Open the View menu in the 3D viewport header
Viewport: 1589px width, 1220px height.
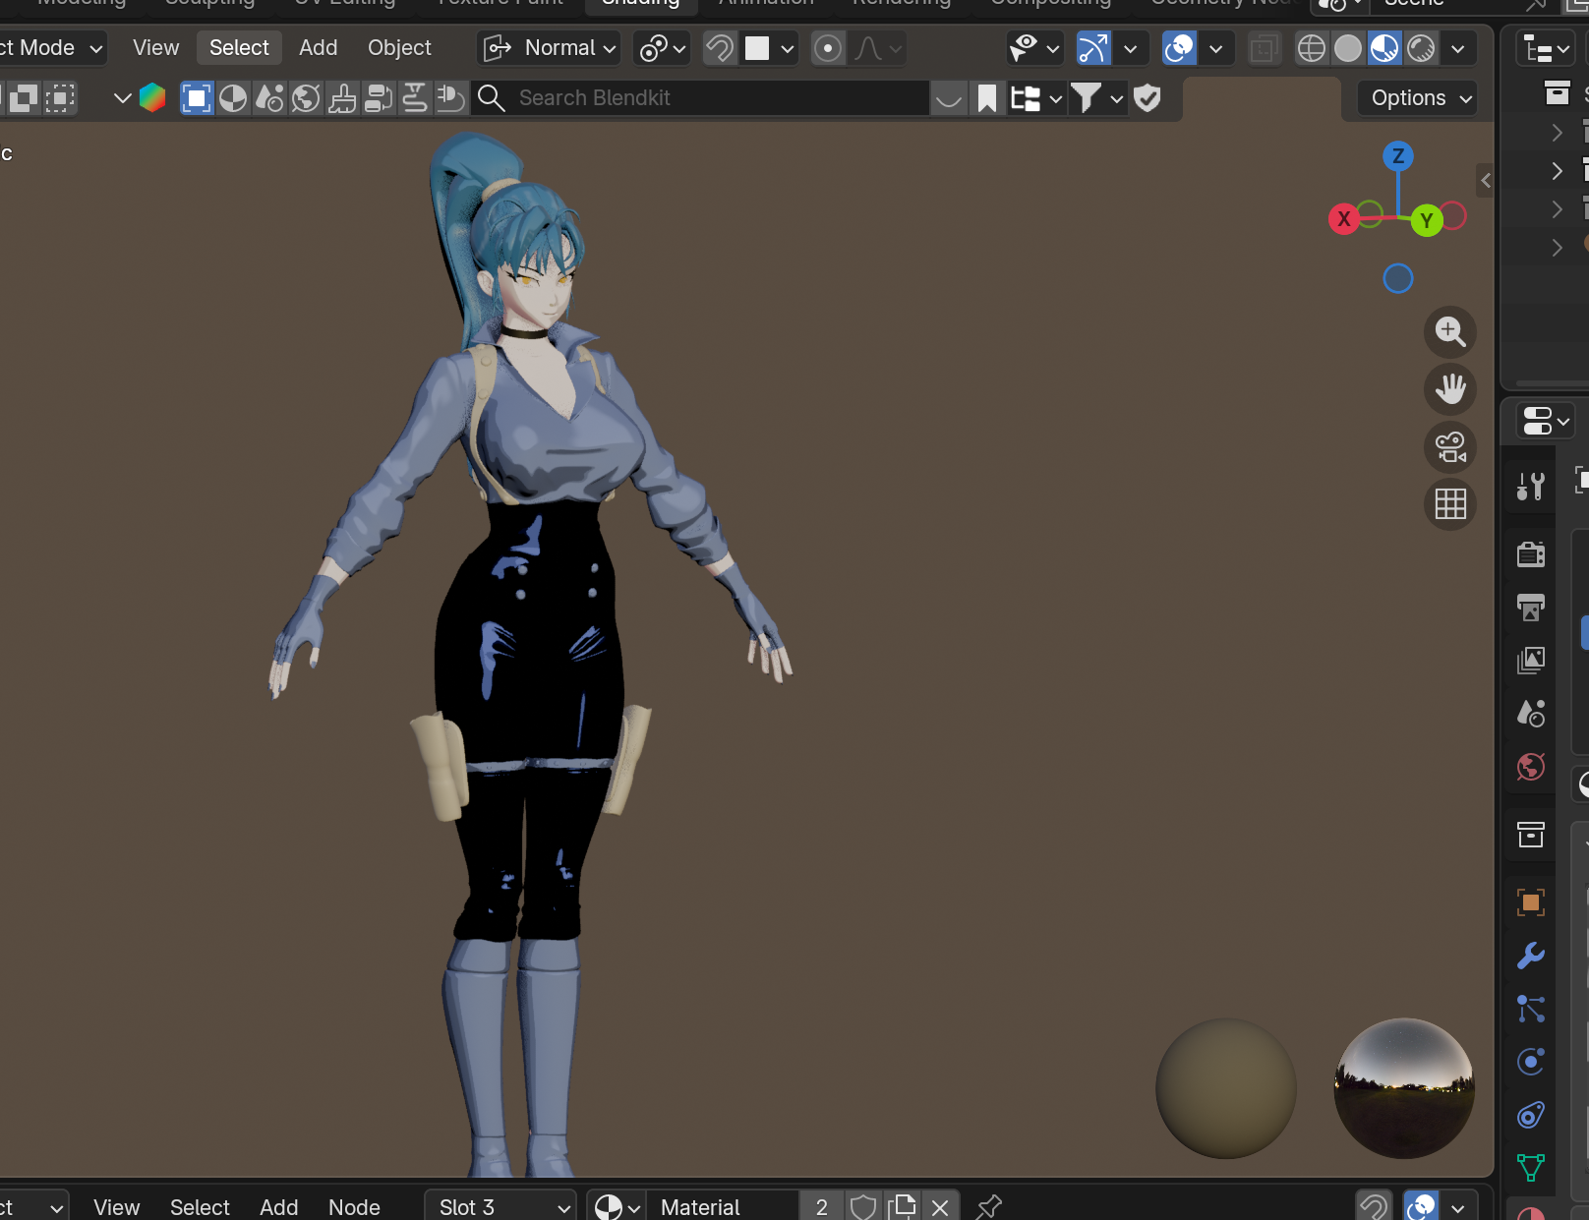tap(155, 48)
